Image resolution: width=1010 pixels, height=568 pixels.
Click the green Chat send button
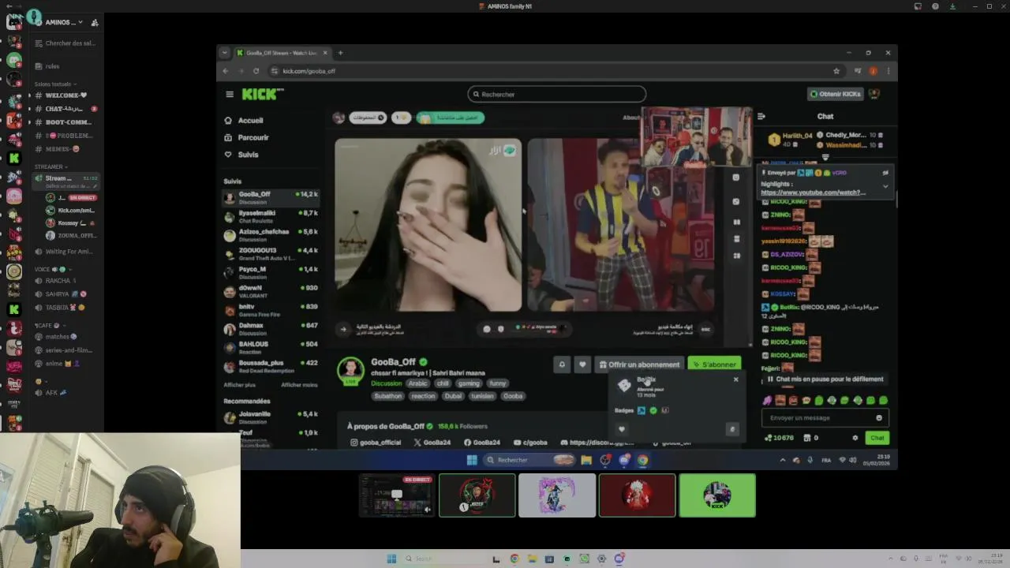tap(877, 438)
